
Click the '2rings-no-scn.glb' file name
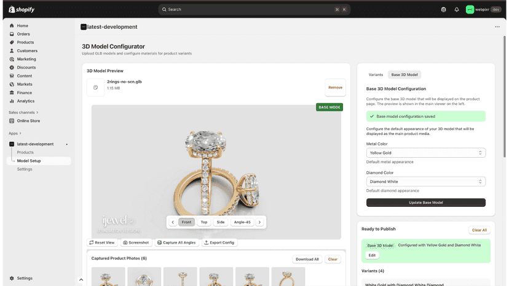click(124, 82)
